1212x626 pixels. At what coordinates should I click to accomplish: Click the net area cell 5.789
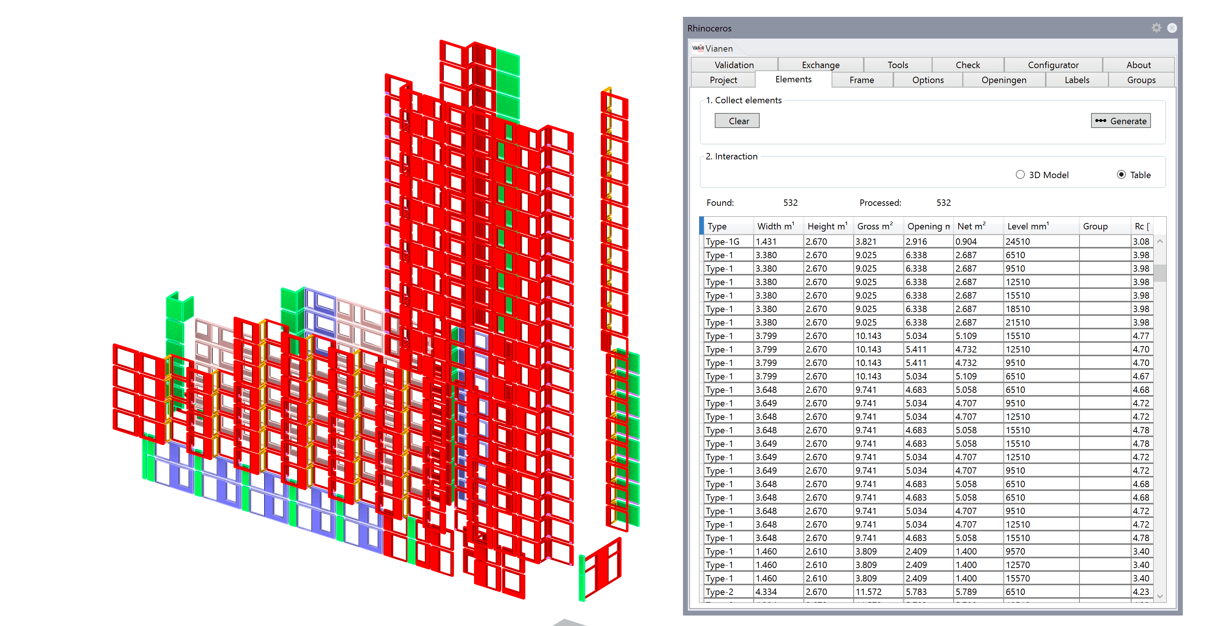point(978,592)
